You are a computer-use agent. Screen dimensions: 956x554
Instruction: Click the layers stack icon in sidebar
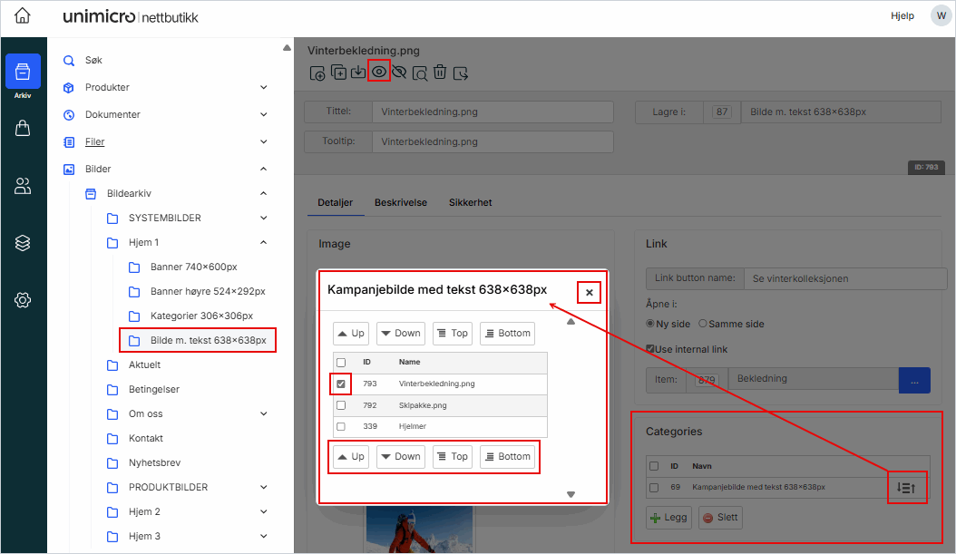coord(23,243)
